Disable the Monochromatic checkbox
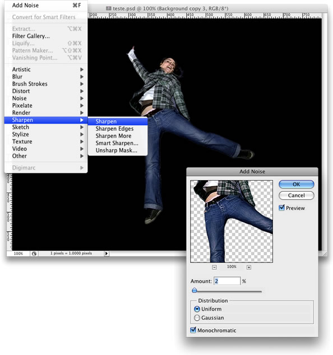333x355 pixels. (193, 330)
